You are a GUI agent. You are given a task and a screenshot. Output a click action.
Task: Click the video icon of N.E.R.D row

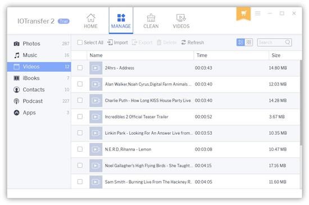[96, 149]
